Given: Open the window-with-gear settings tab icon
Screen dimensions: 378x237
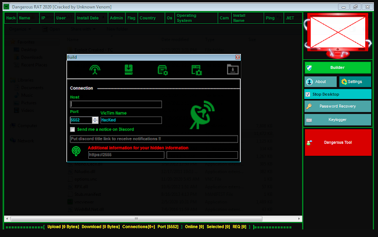Looking at the screenshot, I should coord(163,70).
